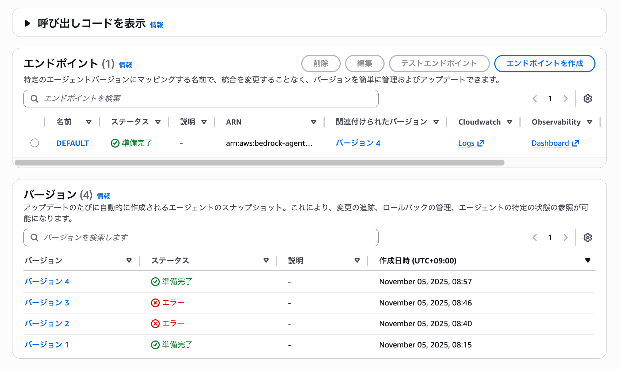The width and height of the screenshot is (620, 369).
Task: Open versions table settings gear
Action: click(587, 237)
